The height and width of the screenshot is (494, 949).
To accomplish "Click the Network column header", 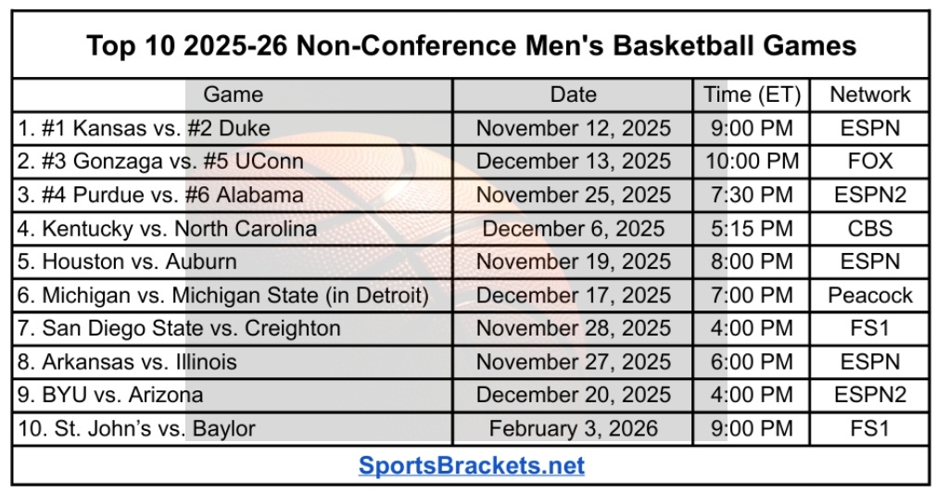I will [869, 95].
